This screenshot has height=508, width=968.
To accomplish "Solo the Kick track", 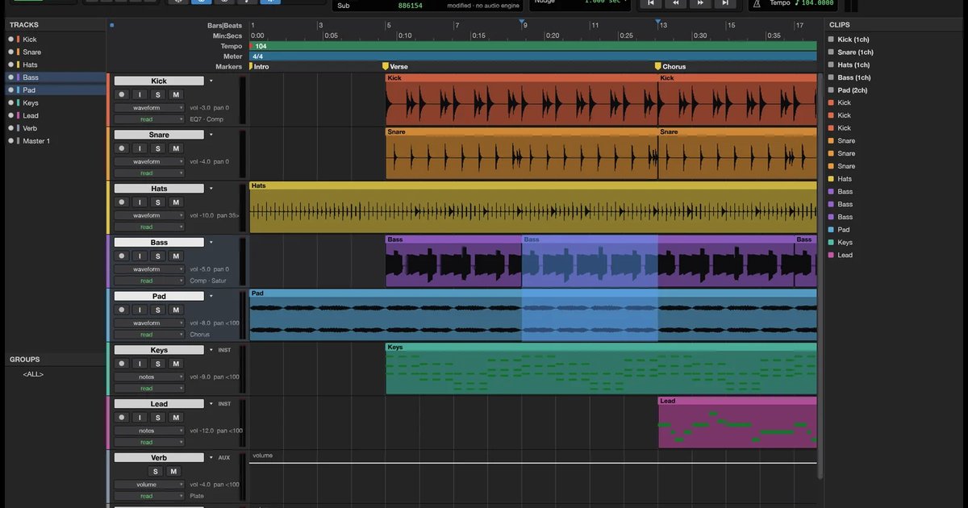I will click(x=158, y=94).
